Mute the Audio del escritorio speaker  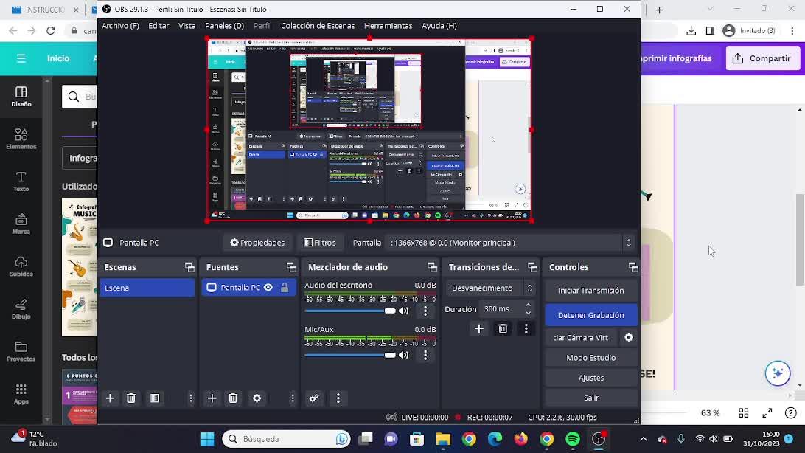click(404, 311)
